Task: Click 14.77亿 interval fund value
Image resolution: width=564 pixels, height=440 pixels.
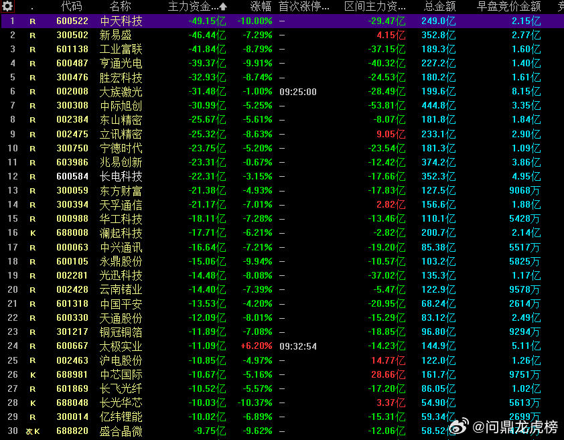Action: click(388, 360)
